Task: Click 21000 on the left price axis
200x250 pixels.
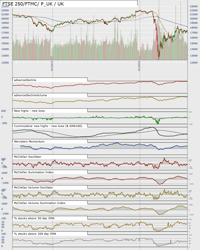Action: pos(5,14)
